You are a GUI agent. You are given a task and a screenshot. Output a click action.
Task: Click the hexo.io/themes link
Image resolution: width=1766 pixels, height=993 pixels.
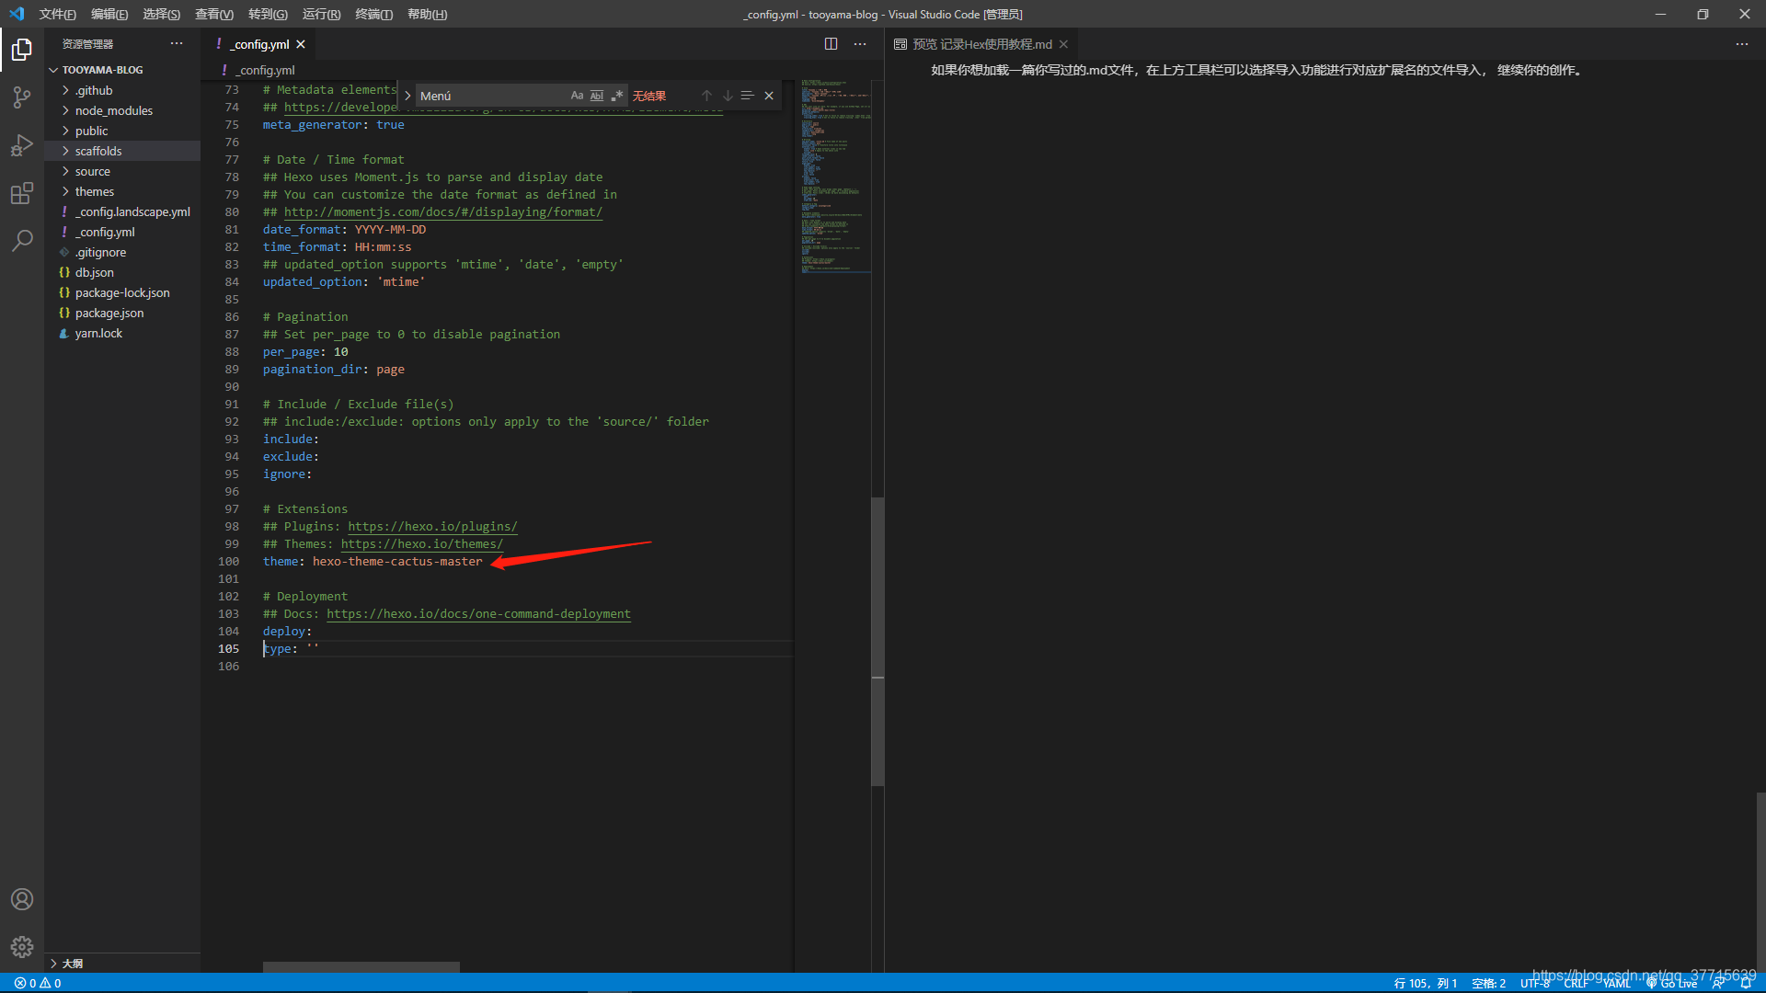[421, 543]
